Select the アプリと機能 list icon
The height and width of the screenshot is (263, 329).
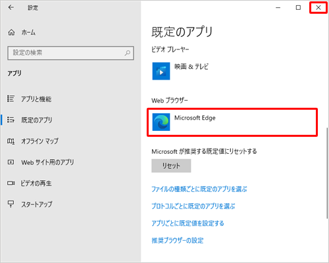[11, 99]
